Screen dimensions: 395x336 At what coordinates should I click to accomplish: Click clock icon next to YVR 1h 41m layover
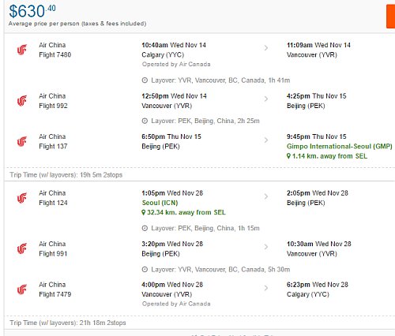[x=145, y=80]
